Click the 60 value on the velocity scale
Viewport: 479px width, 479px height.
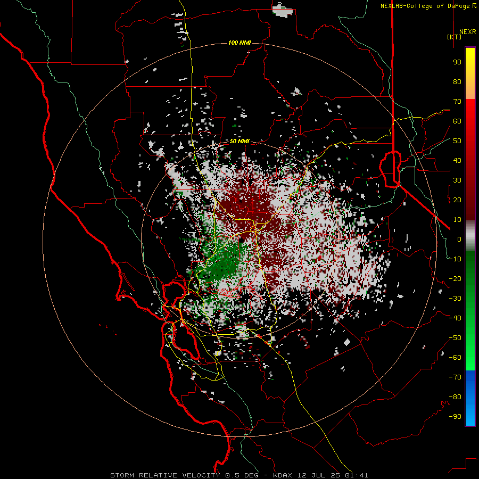pyautogui.click(x=457, y=121)
